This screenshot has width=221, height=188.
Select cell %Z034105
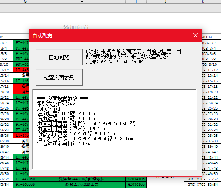(136, 179)
